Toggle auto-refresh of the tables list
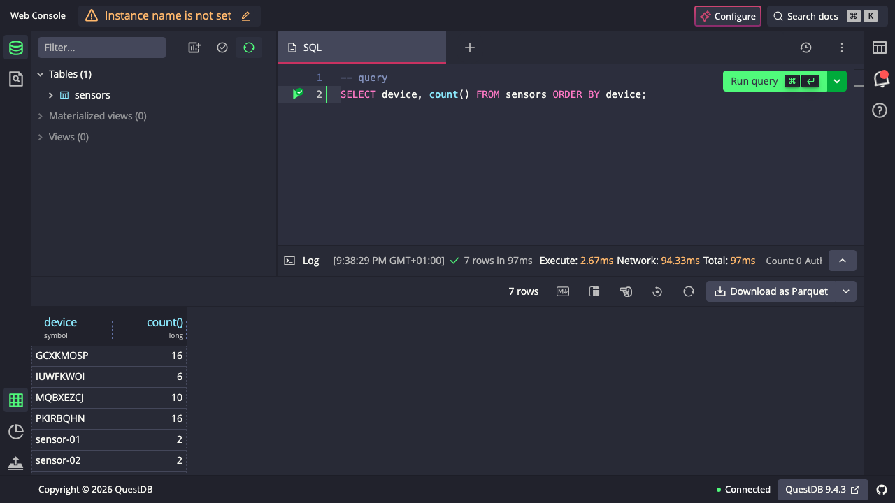Image resolution: width=895 pixels, height=503 pixels. (x=248, y=48)
